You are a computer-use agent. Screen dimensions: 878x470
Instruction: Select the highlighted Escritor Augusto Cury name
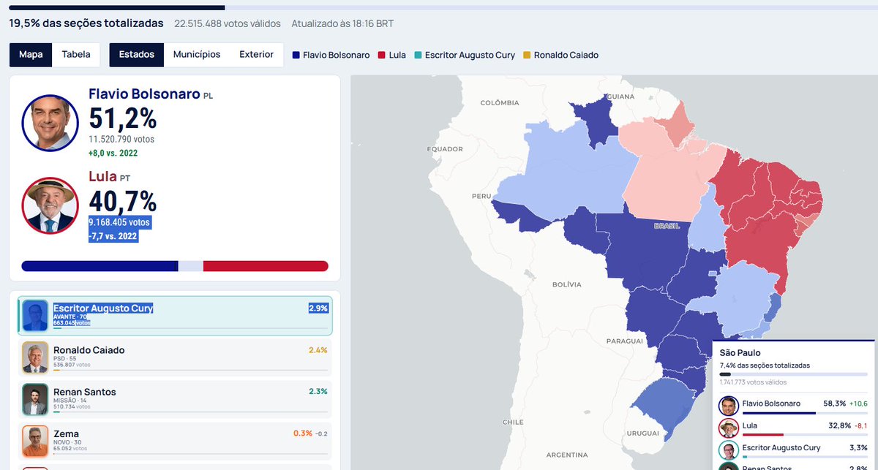point(103,308)
